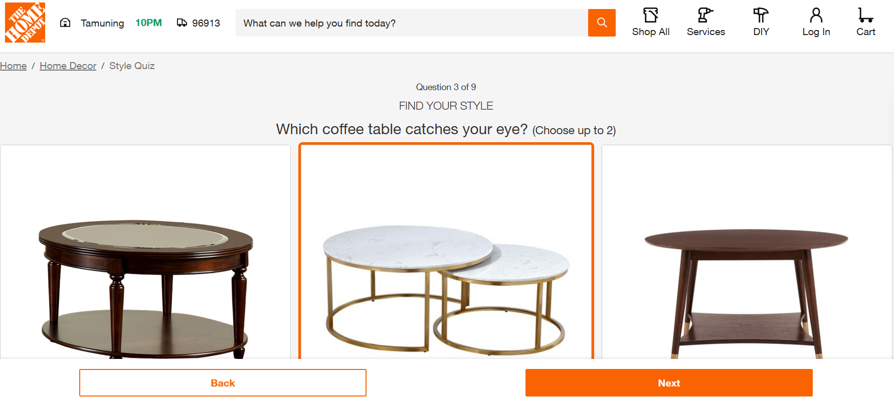Screen dimensions: 894x398
Task: Click the Log In person icon
Action: 816,16
